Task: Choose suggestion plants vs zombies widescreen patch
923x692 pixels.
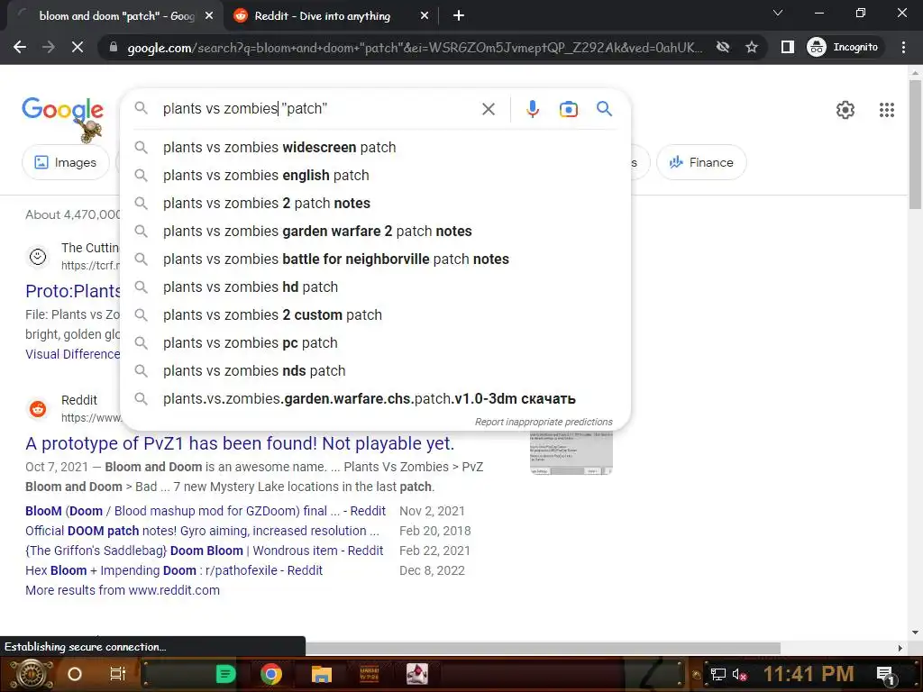Action: (375, 147)
